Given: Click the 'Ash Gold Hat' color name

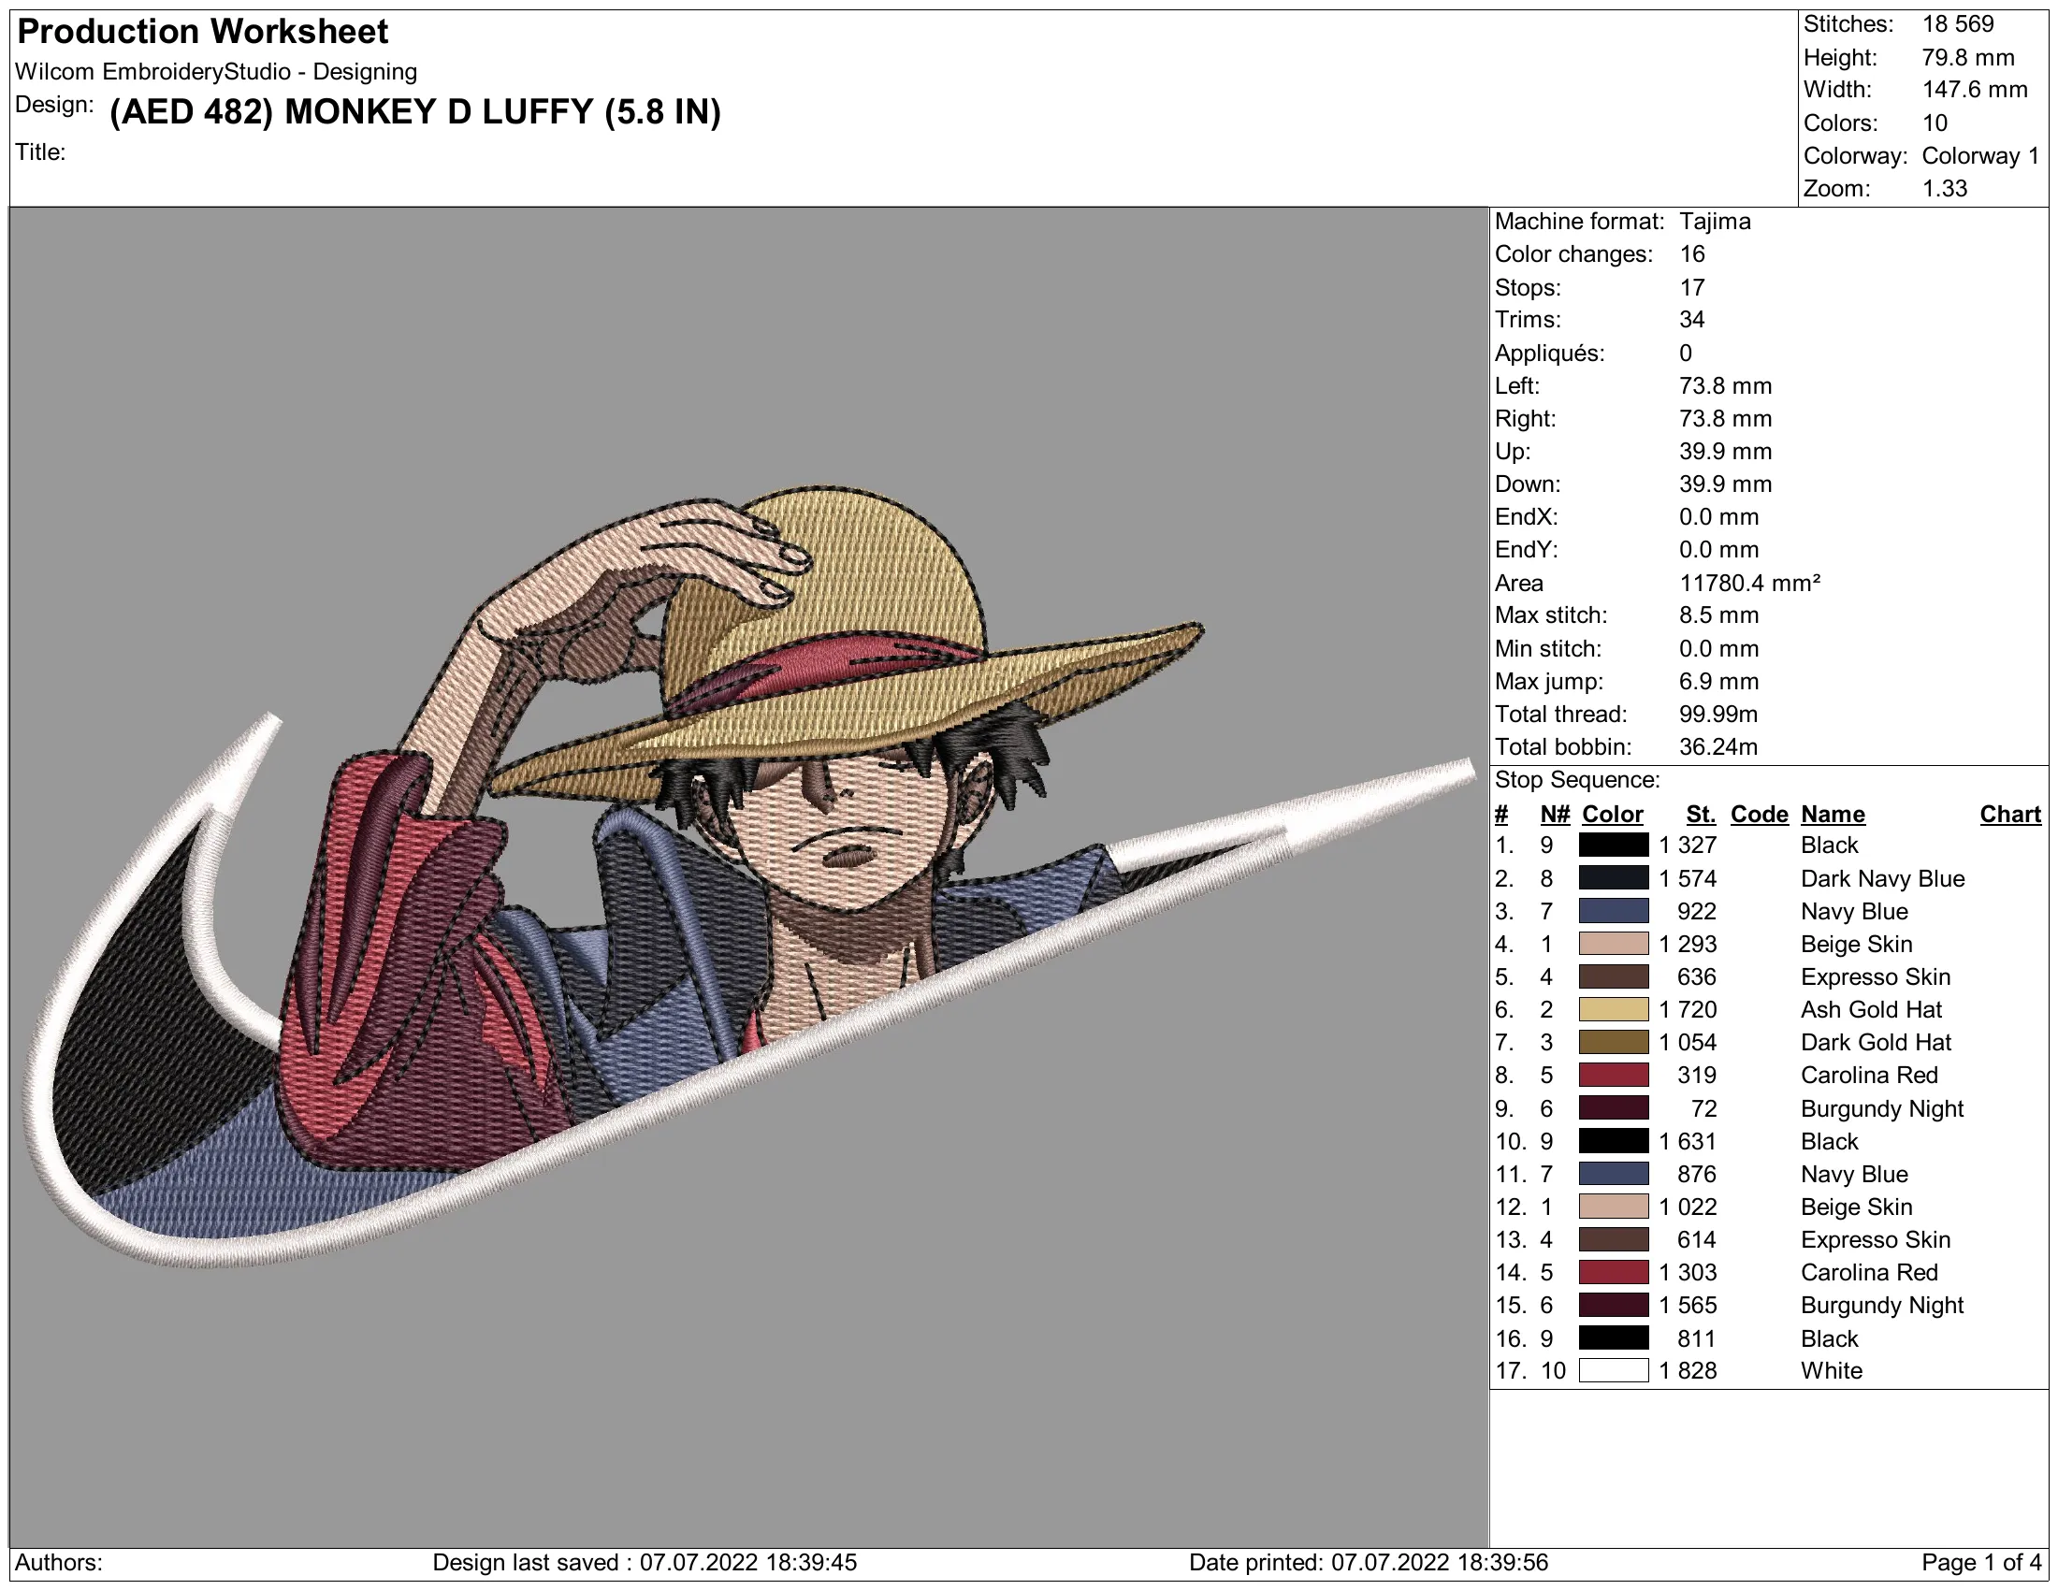Looking at the screenshot, I should [1872, 1010].
